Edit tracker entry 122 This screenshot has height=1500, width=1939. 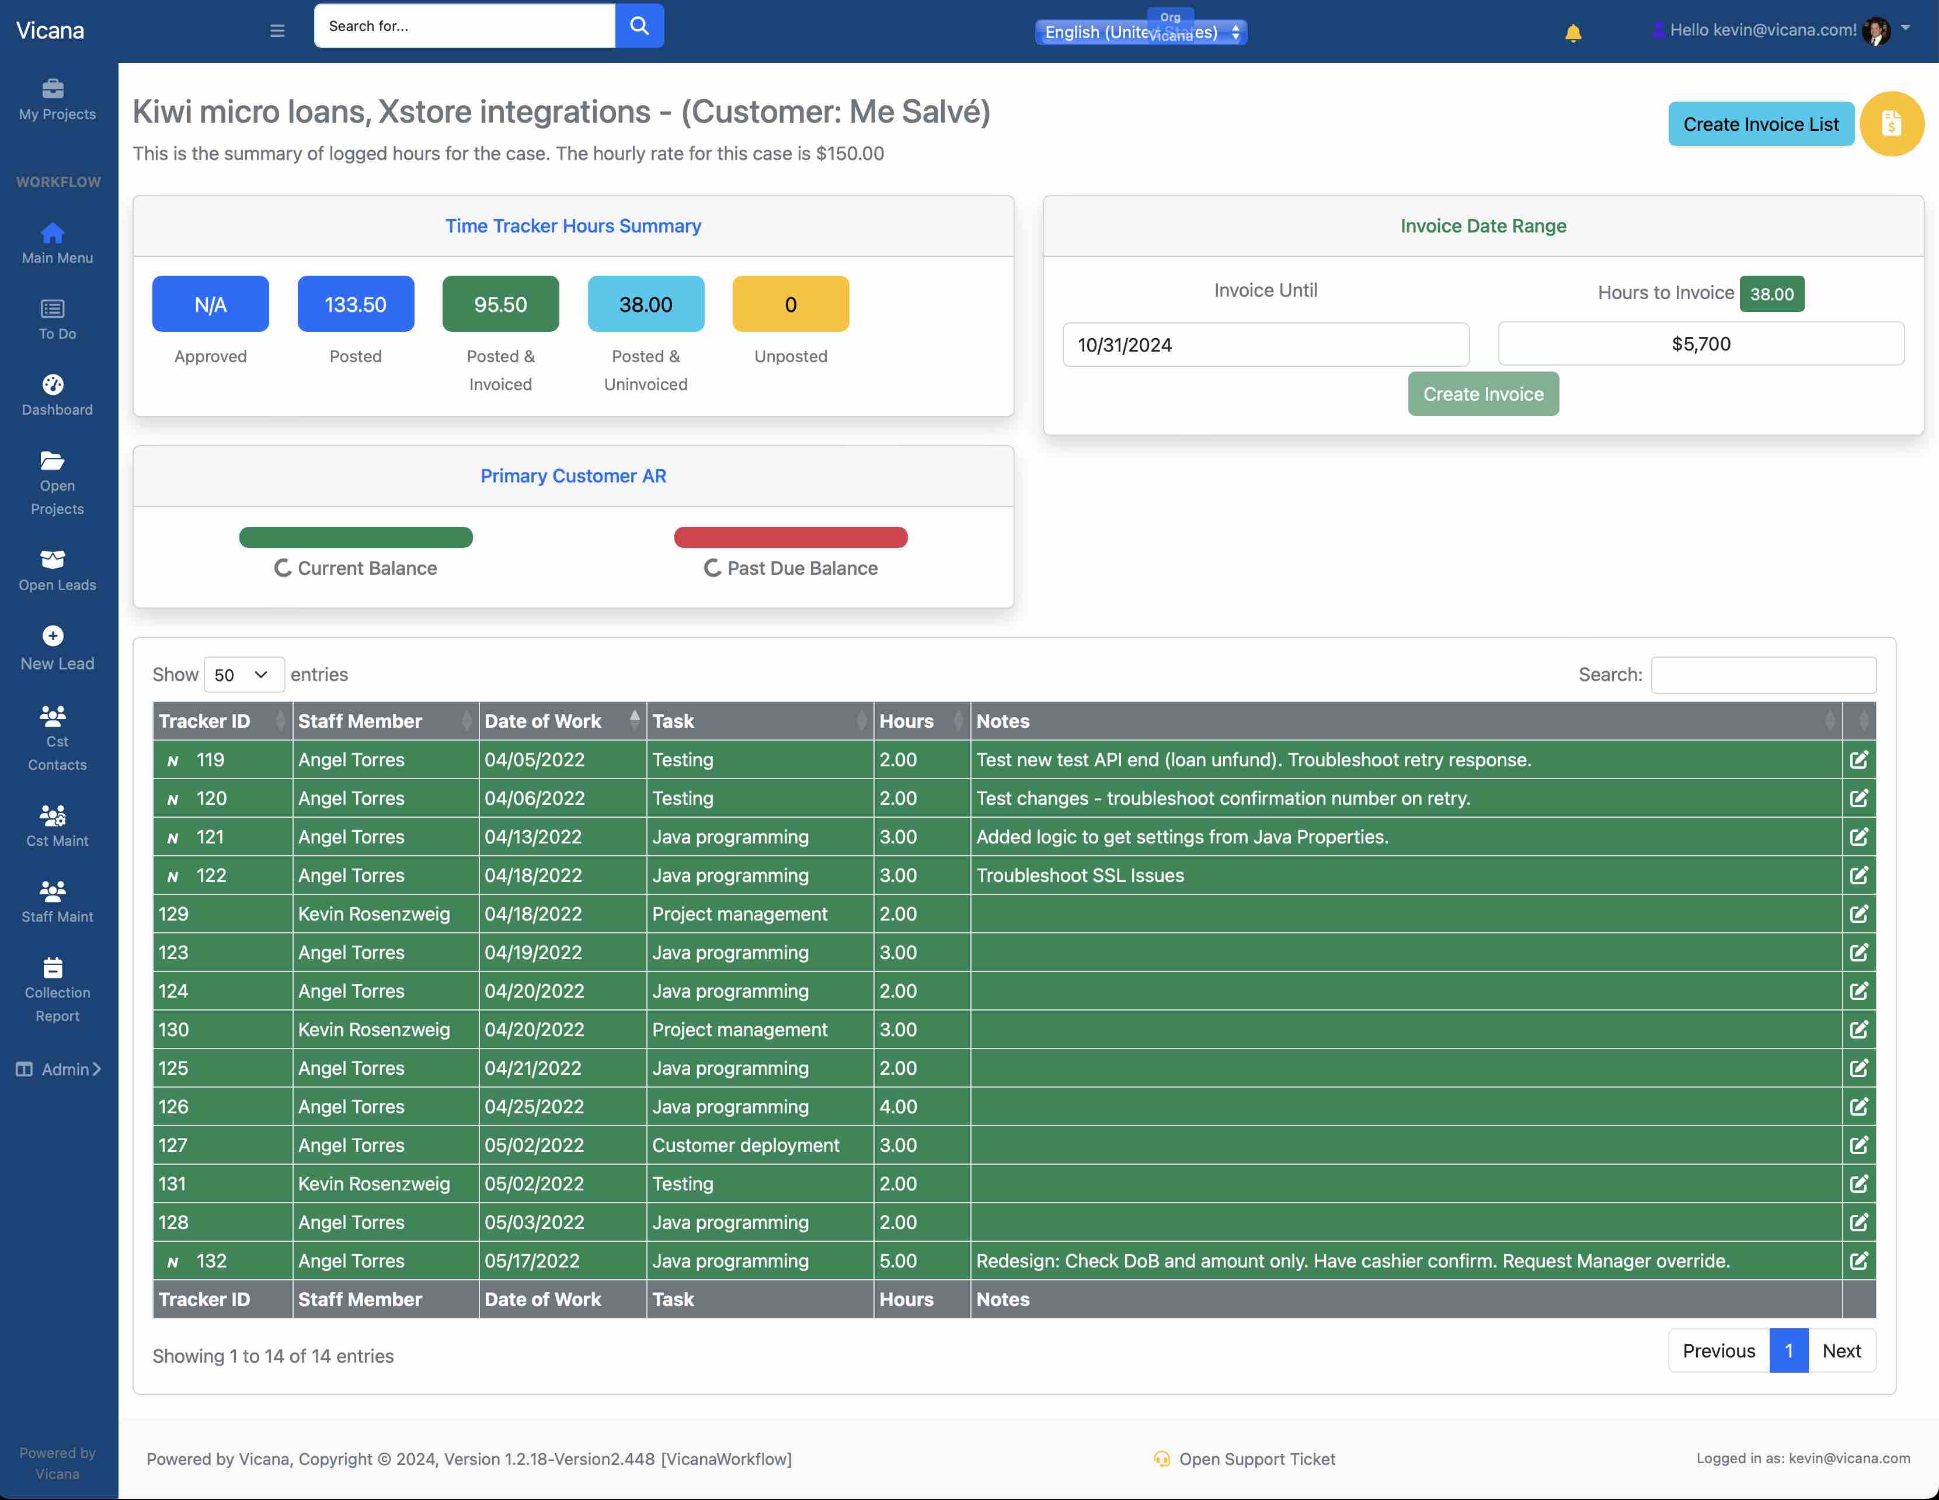pyautogui.click(x=1859, y=876)
